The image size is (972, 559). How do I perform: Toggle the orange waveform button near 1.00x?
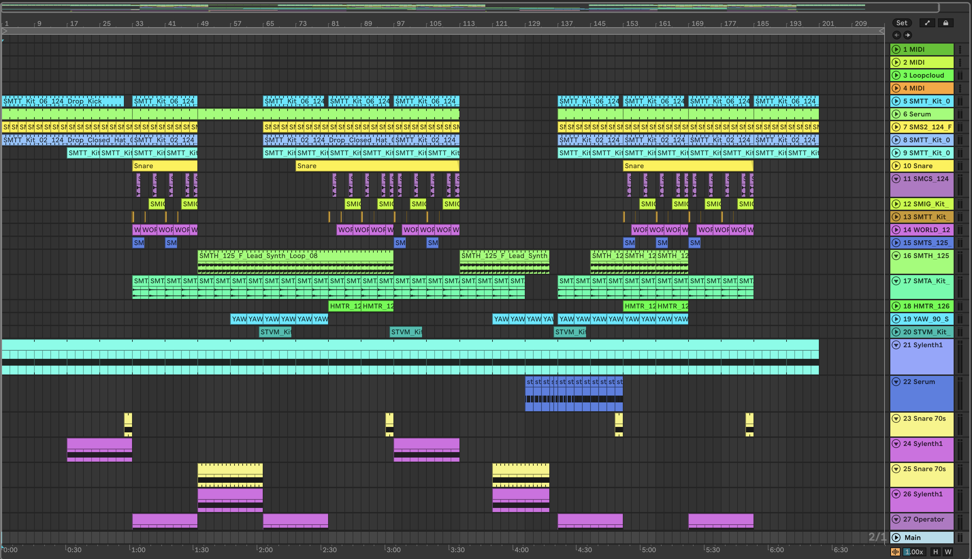[895, 552]
